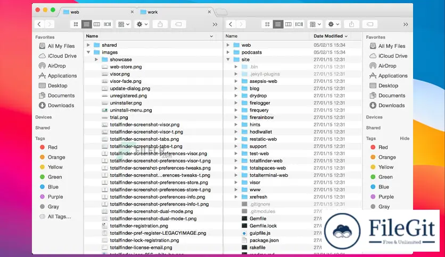Image resolution: width=445 pixels, height=257 pixels.
Task: Close the web tab
Action: [x=132, y=12]
